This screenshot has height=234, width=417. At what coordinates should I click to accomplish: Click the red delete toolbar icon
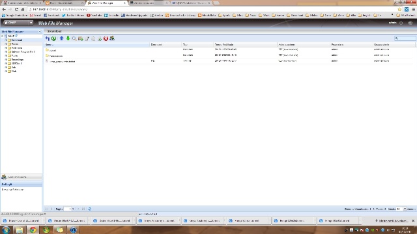pyautogui.click(x=106, y=38)
